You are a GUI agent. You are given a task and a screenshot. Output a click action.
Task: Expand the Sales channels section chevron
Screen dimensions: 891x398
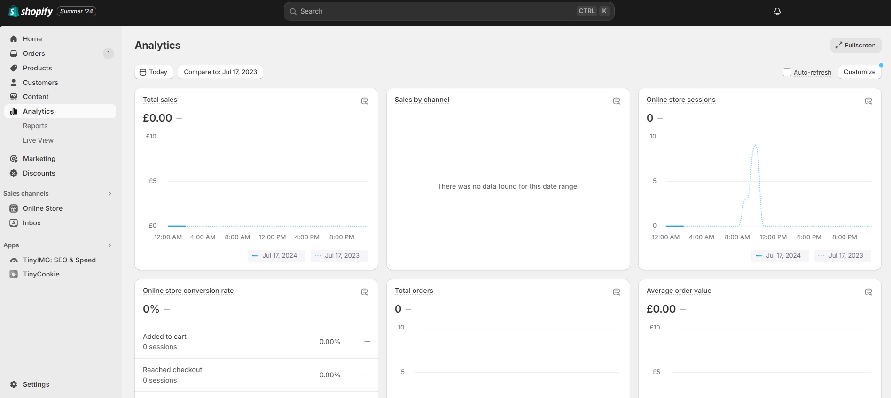[110, 193]
